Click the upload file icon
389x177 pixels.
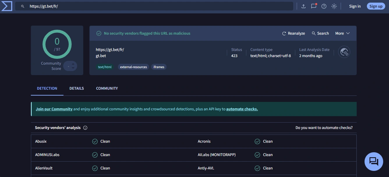[x=303, y=6]
